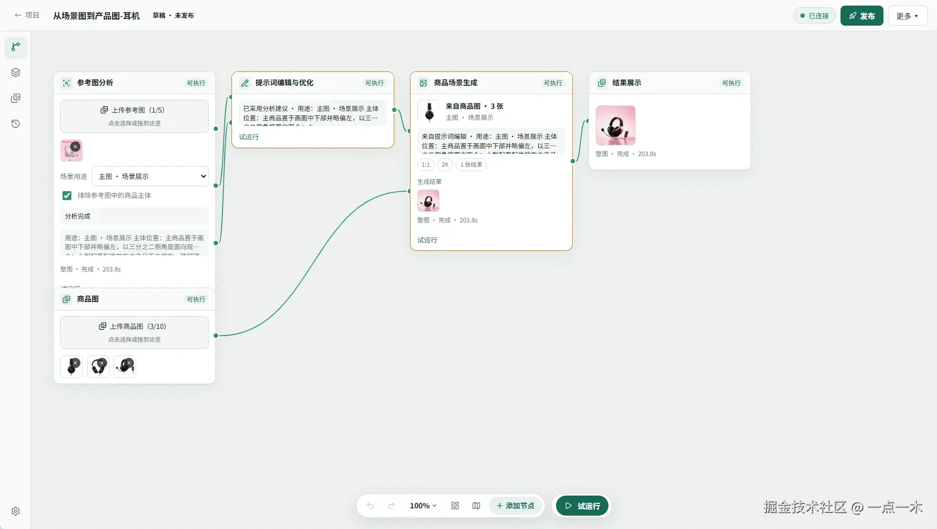This screenshot has width=937, height=529.
Task: Click the redo arrow in bottom toolbar
Action: point(392,506)
